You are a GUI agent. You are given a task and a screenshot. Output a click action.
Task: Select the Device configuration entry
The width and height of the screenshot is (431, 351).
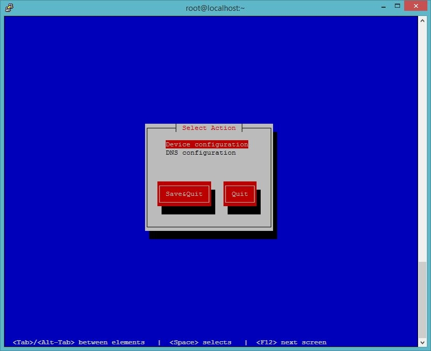click(x=206, y=144)
